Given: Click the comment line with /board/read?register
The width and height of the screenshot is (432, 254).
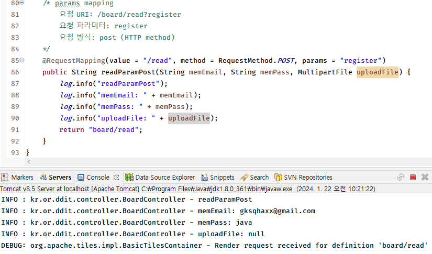Looking at the screenshot, I should point(120,14).
